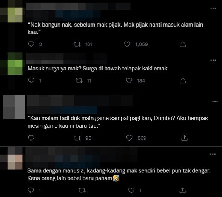Screen dimensions: 222x197
Task: Retweet the tweet with 11 retweets
Action: pos(79,81)
